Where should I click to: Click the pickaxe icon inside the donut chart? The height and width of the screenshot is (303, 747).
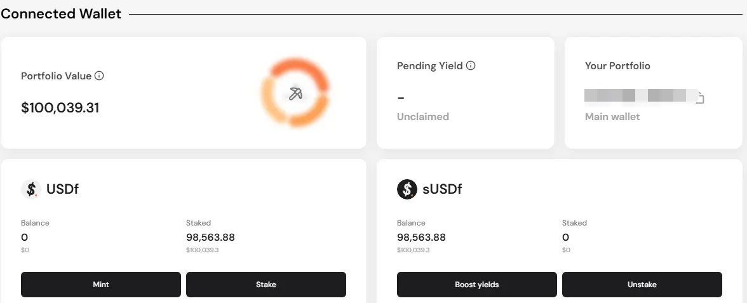(x=295, y=94)
